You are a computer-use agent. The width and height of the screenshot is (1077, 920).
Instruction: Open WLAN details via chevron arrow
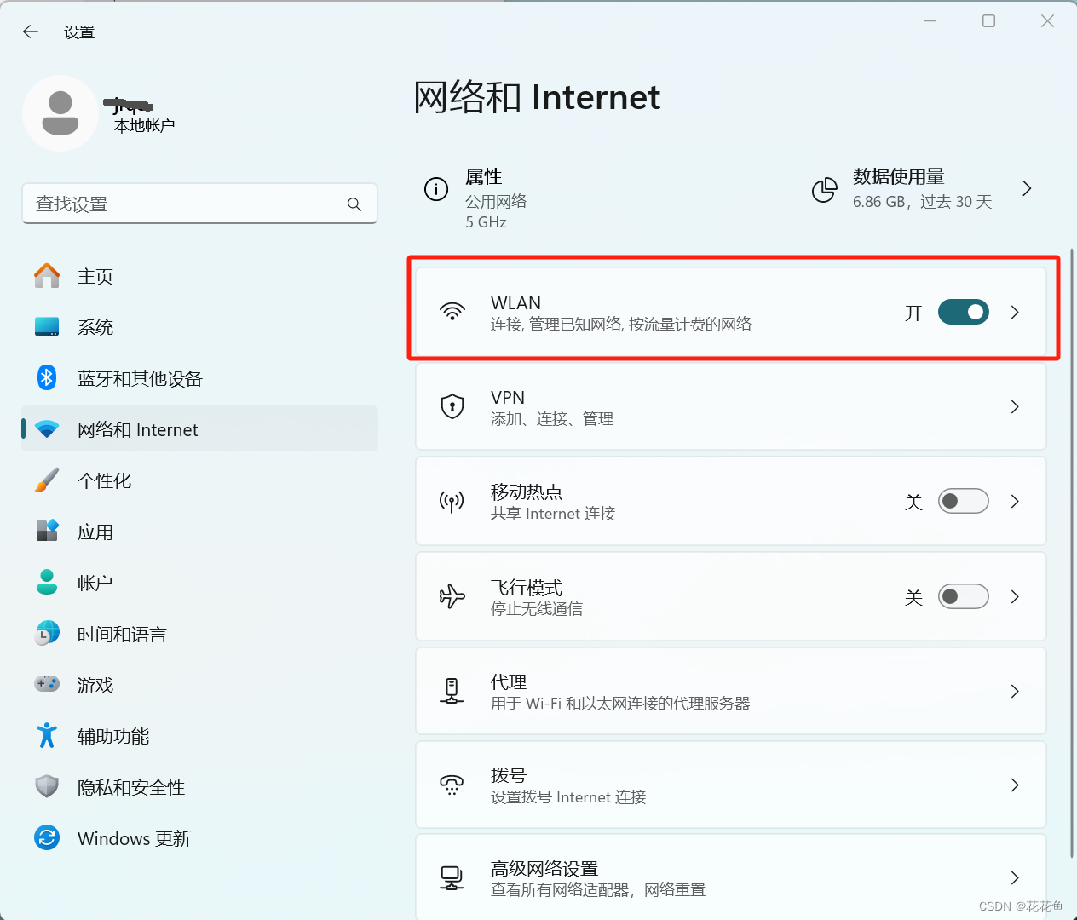[x=1015, y=313]
